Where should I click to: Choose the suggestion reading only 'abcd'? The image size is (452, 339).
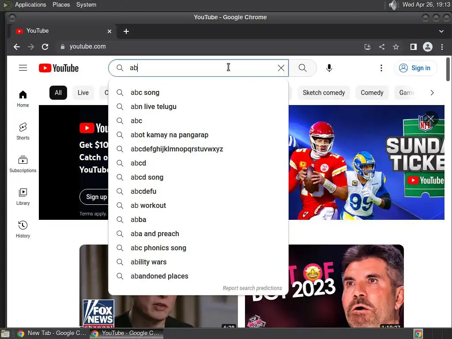click(198, 163)
